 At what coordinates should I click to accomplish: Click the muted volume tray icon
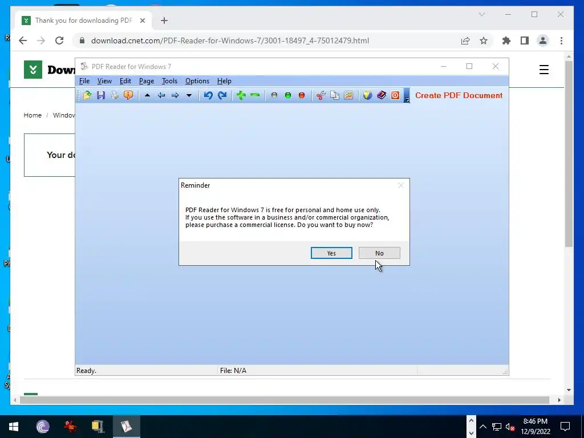[x=510, y=427]
